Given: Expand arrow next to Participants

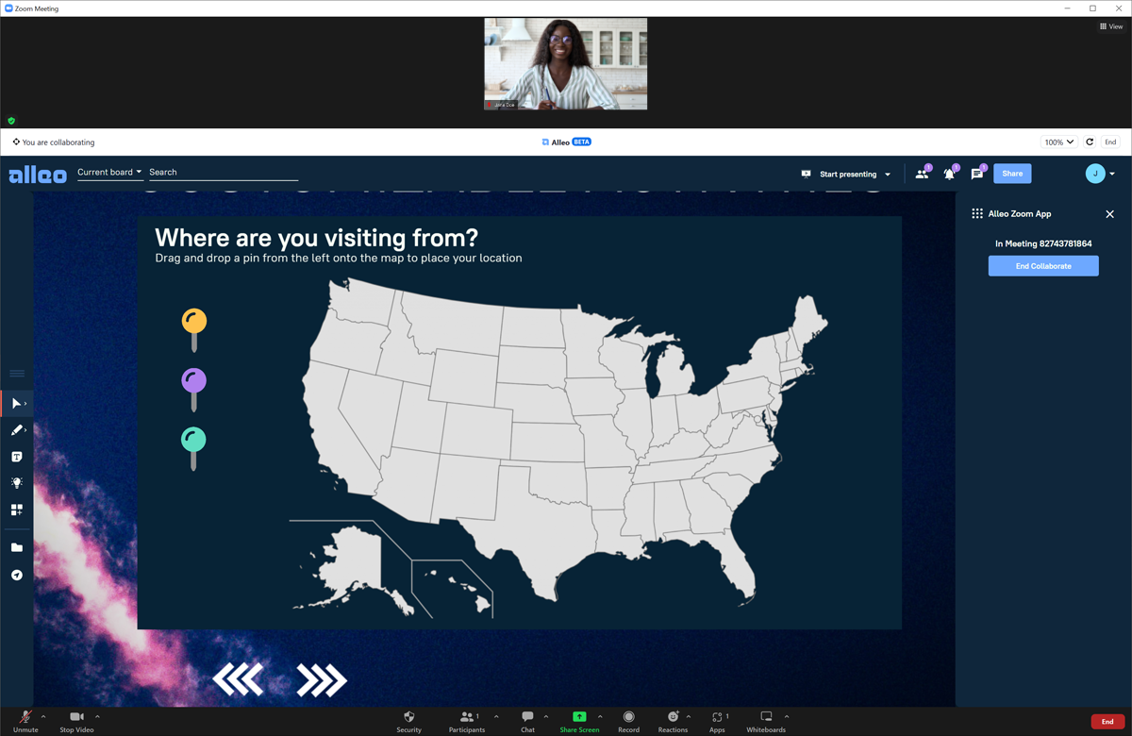Looking at the screenshot, I should [496, 717].
